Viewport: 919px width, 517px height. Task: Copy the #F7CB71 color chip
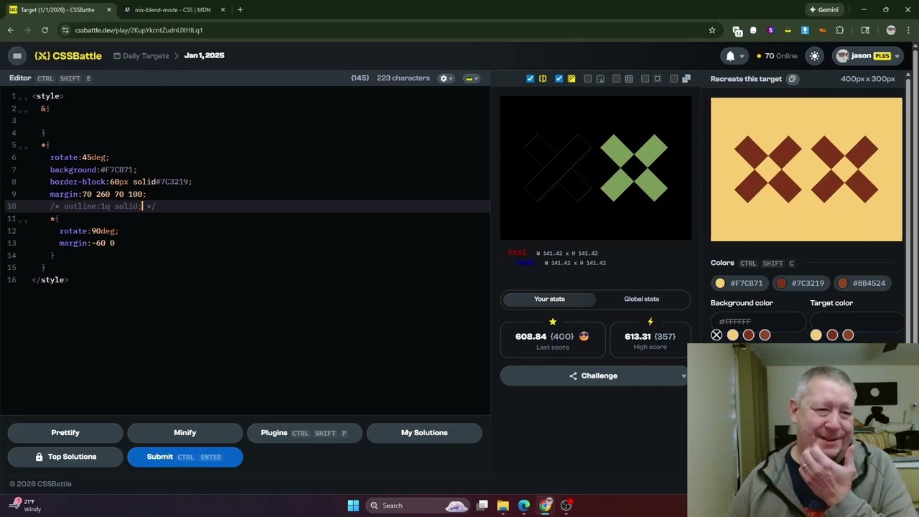coord(740,283)
